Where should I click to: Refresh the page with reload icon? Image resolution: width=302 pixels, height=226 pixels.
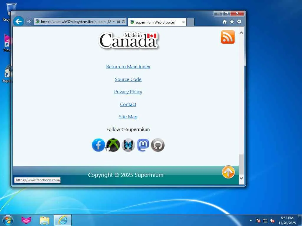[123, 21]
